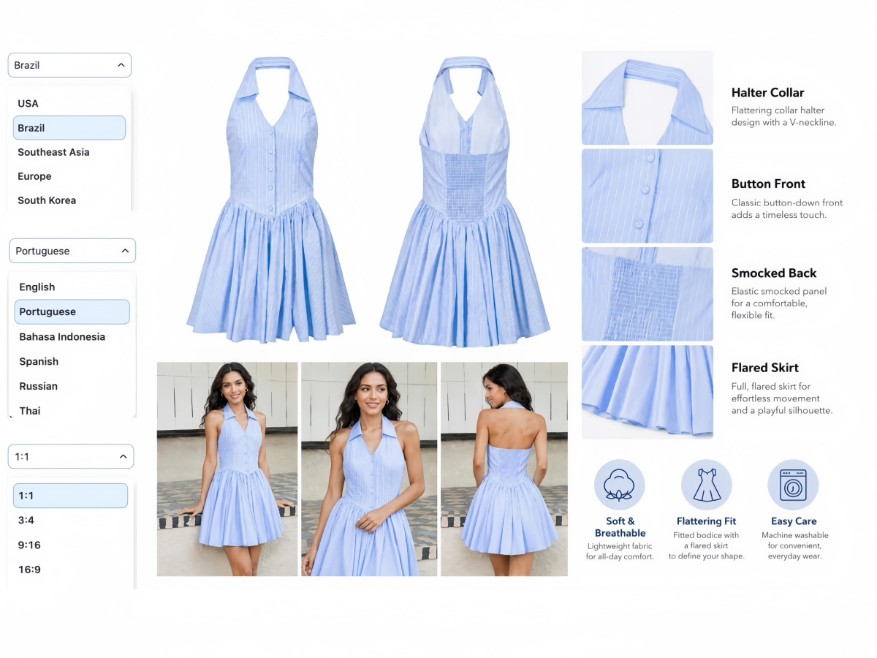Viewport: 877px width, 658px height.
Task: Open the Portuguese language dropdown
Action: (x=72, y=251)
